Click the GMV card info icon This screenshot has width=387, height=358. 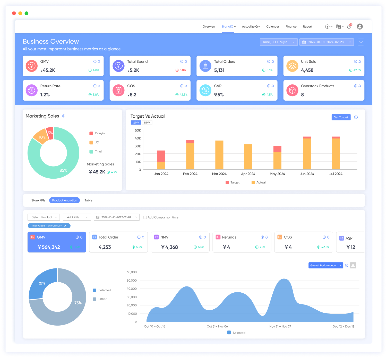point(95,62)
